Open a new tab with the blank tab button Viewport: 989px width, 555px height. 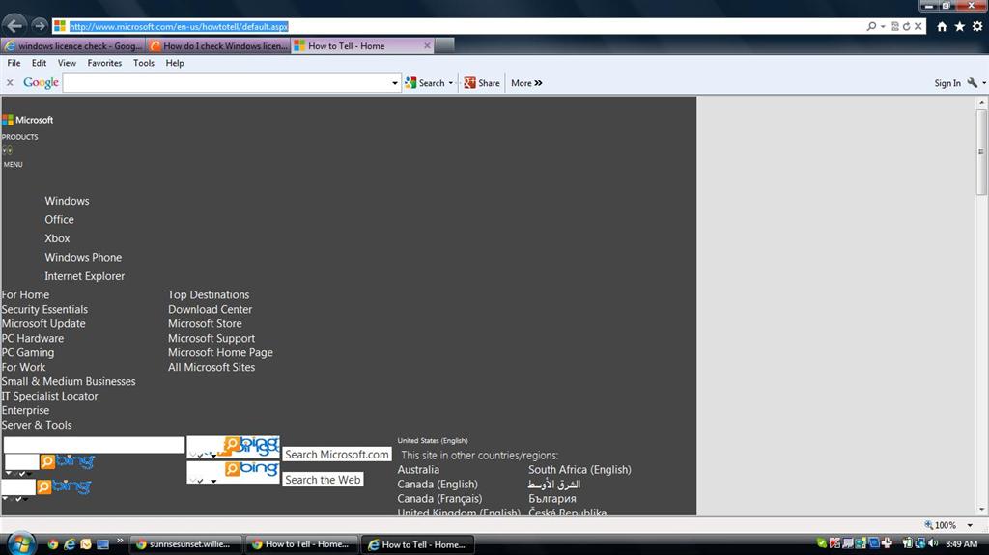click(x=444, y=45)
